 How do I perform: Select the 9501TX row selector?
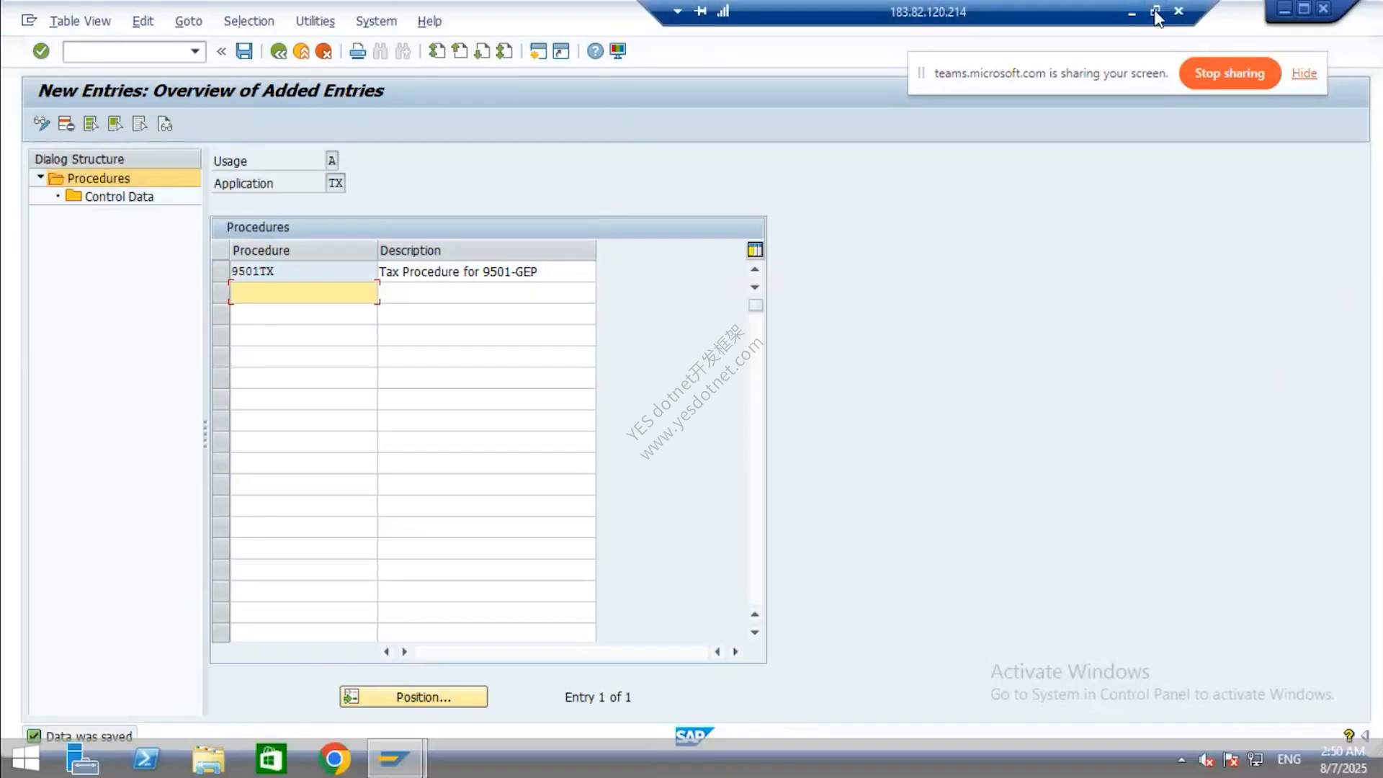coord(220,272)
